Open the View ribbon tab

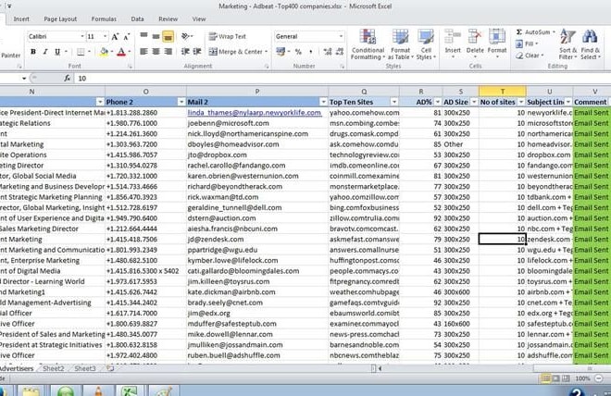pos(199,19)
